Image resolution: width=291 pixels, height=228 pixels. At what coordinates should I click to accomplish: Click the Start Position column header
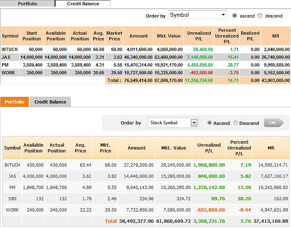coord(32,36)
